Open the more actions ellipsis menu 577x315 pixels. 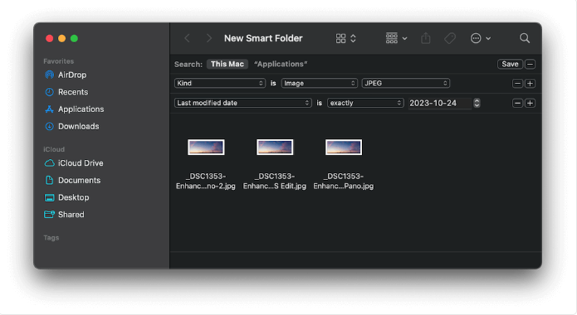(480, 38)
